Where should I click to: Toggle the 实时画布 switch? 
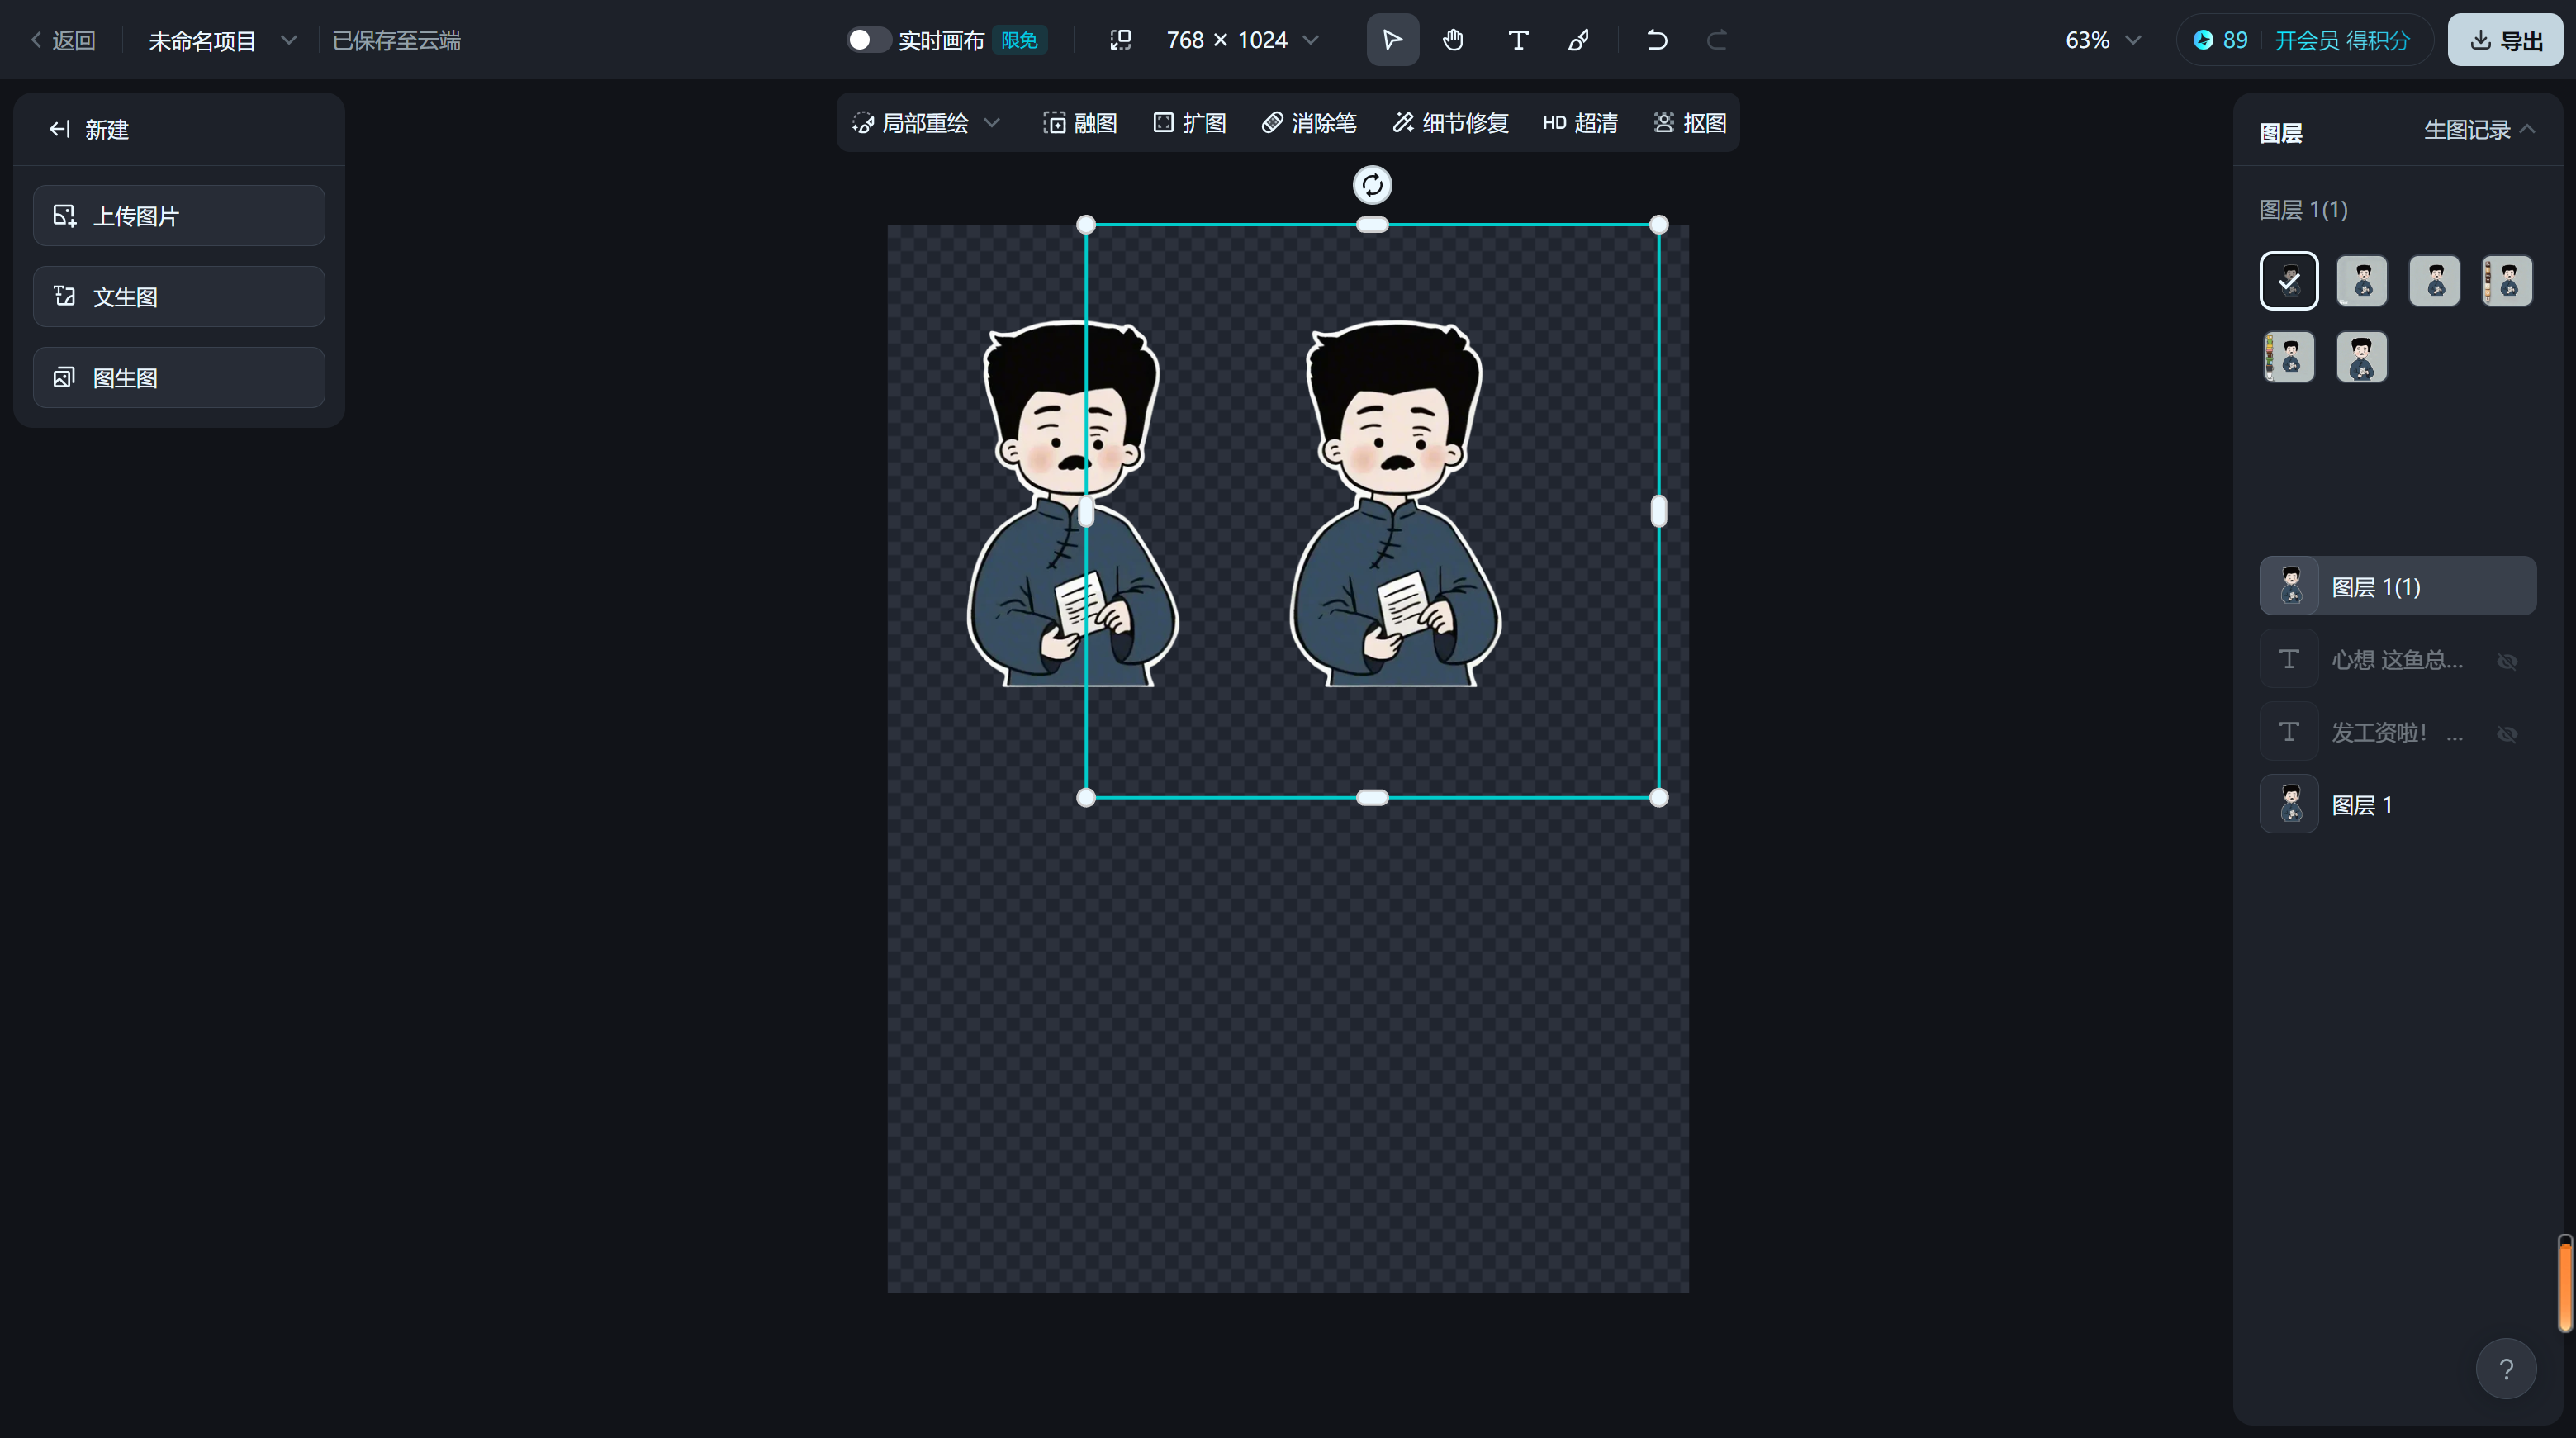click(x=867, y=40)
